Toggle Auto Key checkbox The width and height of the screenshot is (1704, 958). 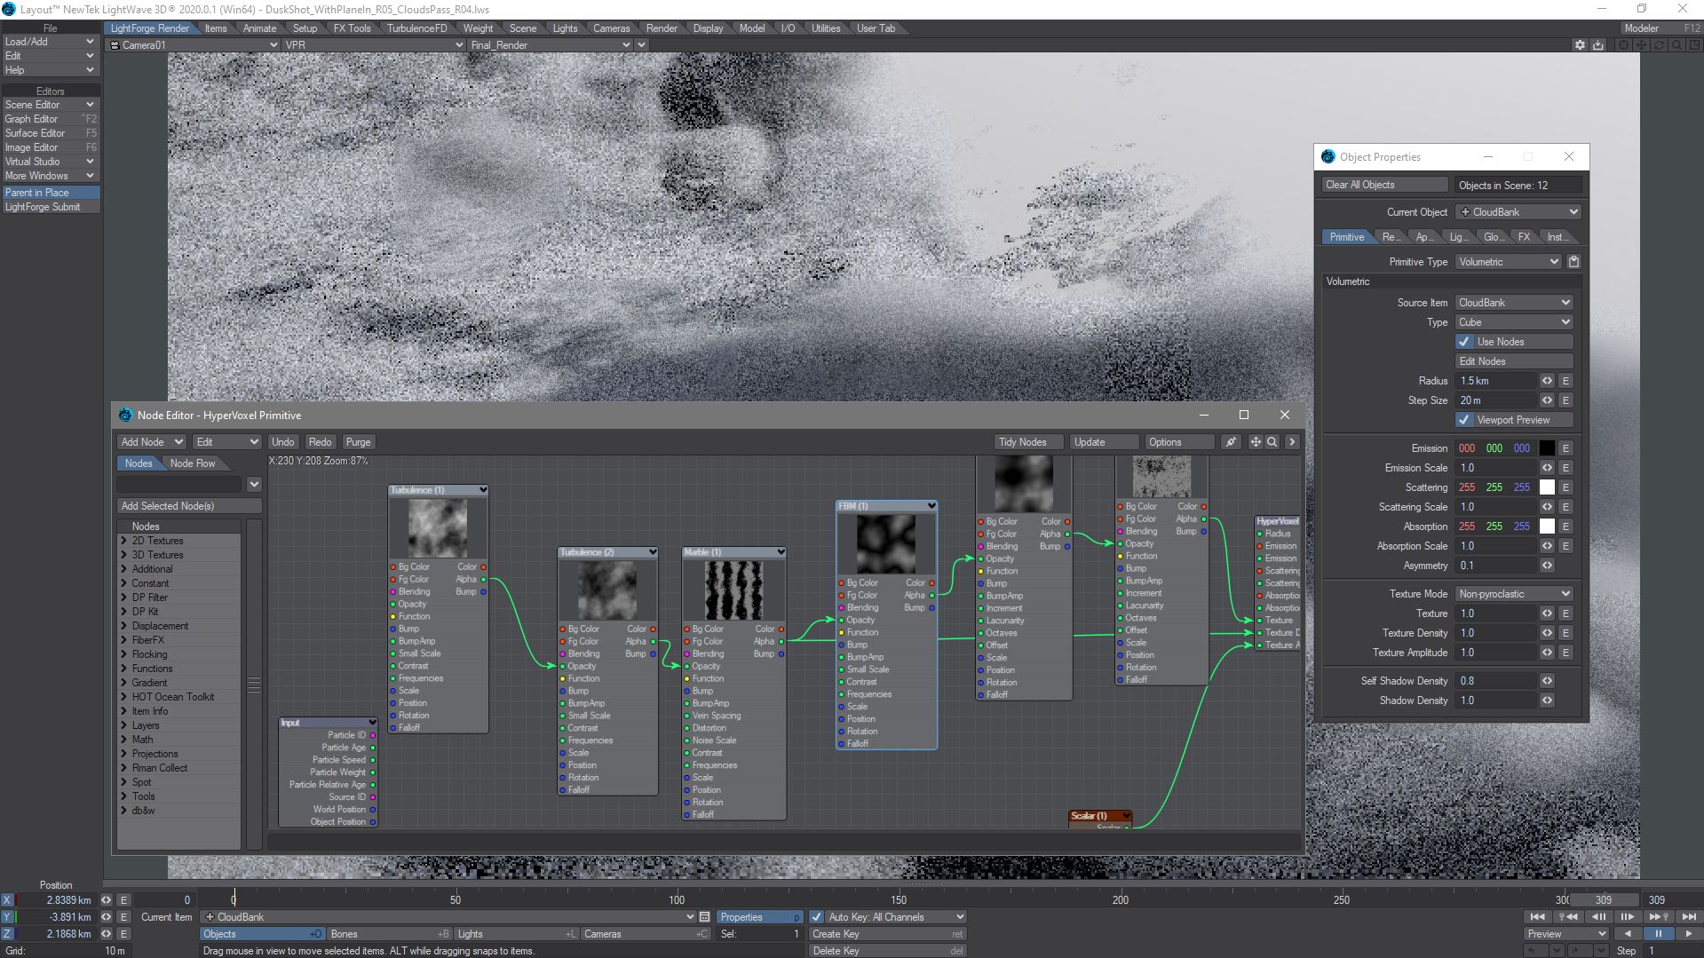(x=817, y=917)
